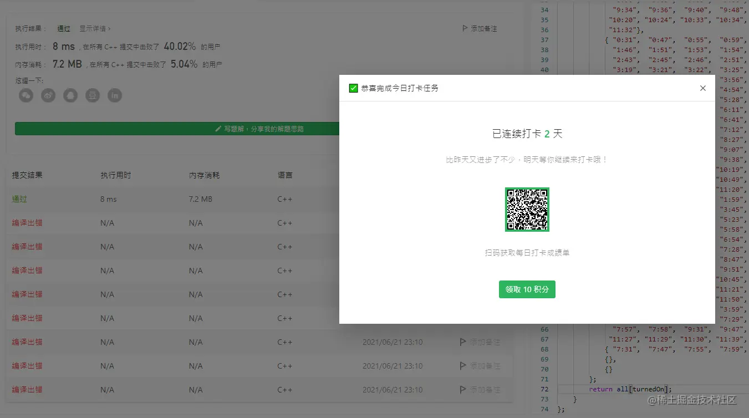This screenshot has height=418, width=749.
Task: Share the result via QQ icon
Action: (x=70, y=95)
